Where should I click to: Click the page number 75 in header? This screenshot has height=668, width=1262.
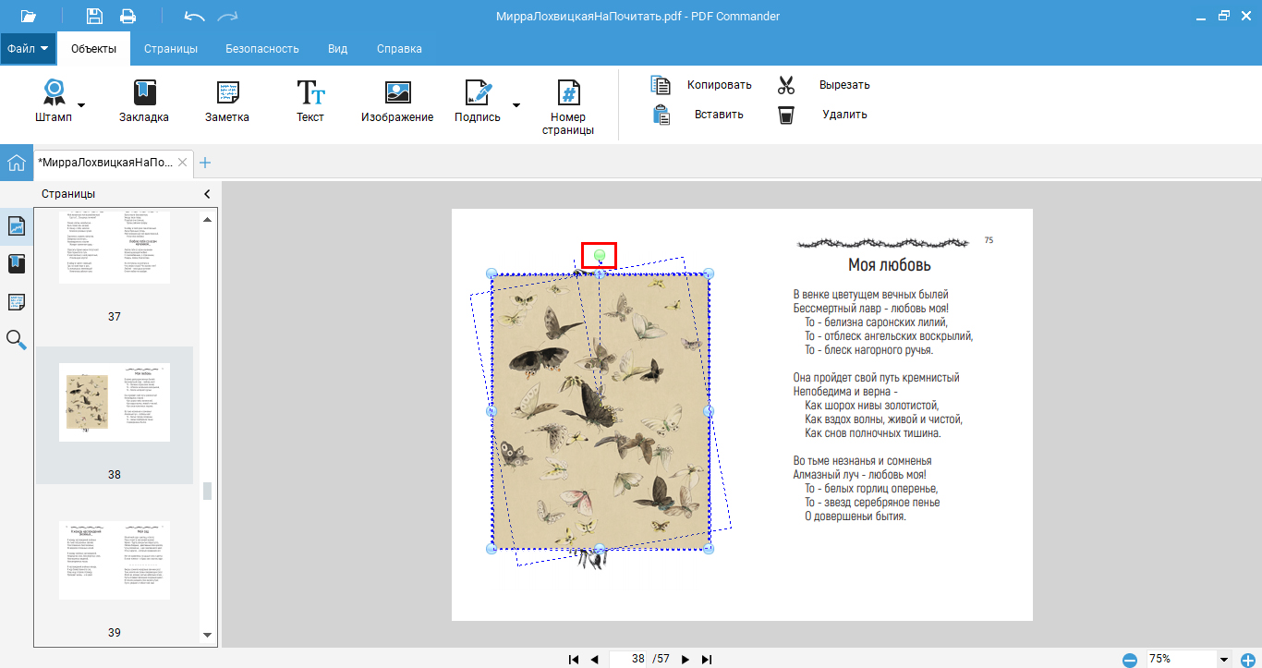click(x=989, y=240)
